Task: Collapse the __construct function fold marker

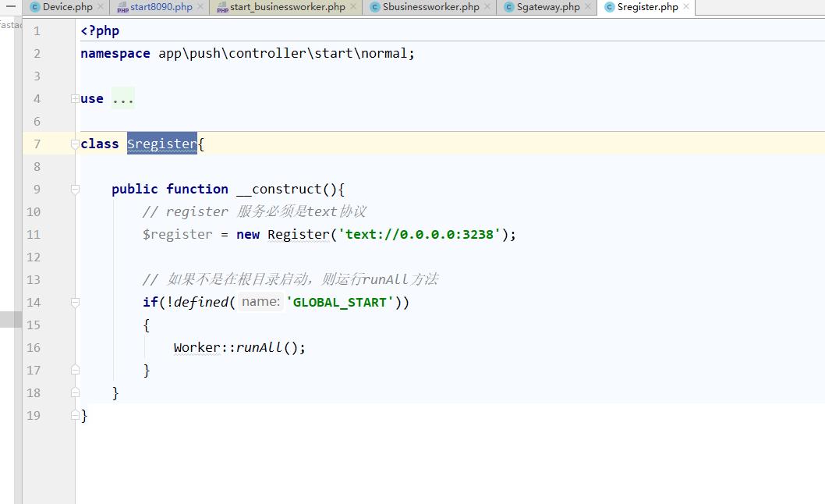Action: point(75,189)
